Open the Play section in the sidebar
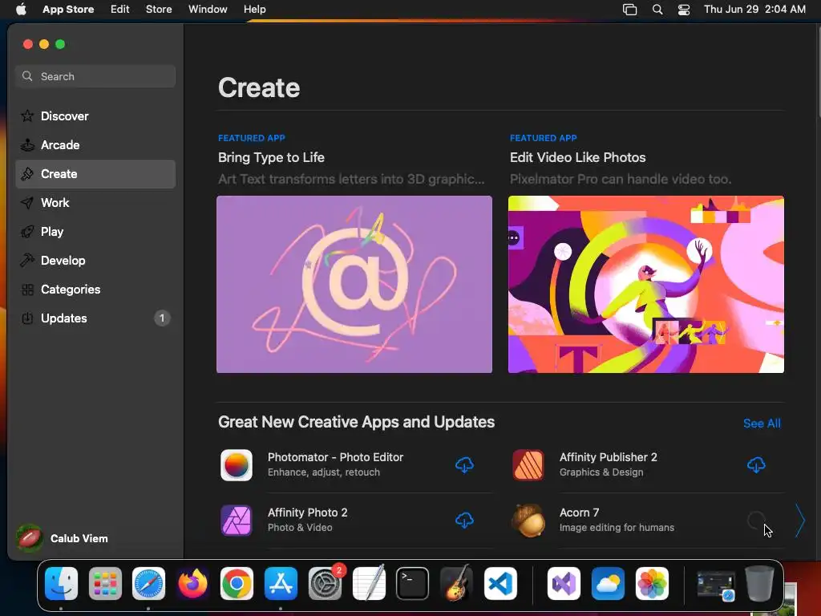This screenshot has width=821, height=616. pos(95,232)
